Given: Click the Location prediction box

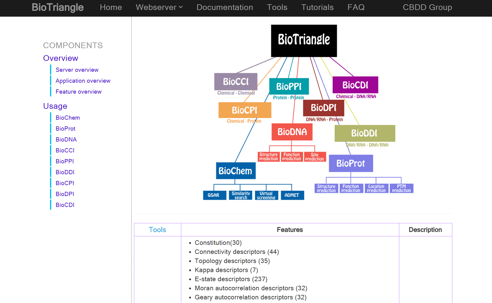Looking at the screenshot, I should pyautogui.click(x=376, y=188).
